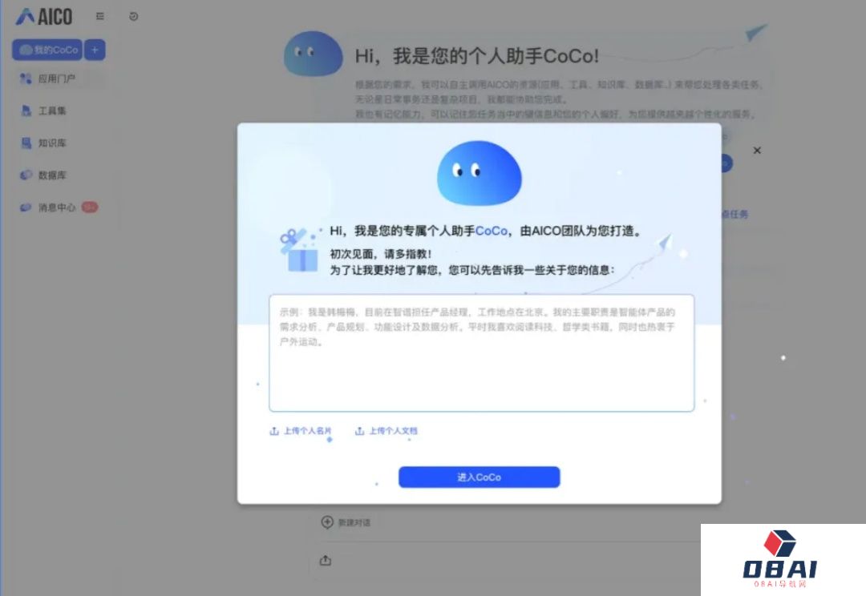Viewport: 866px width, 596px height.
Task: Click the AICO logo
Action: click(x=43, y=17)
